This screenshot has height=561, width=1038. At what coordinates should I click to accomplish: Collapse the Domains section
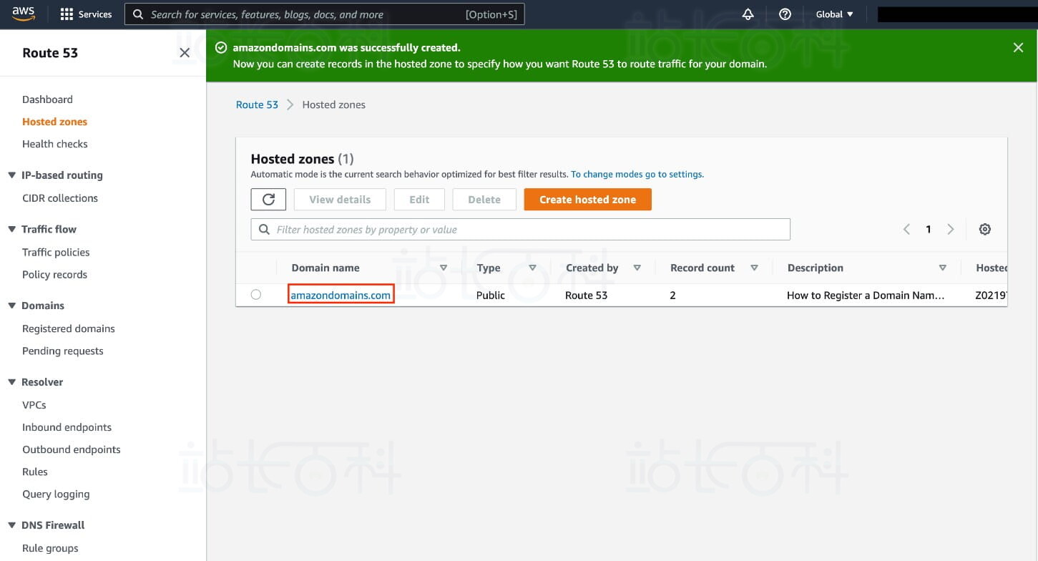click(11, 306)
